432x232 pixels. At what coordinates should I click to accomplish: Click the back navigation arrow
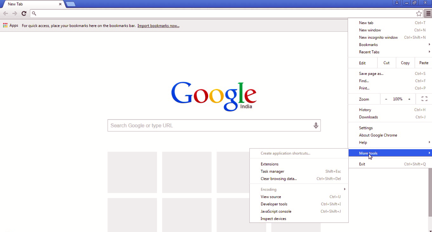5,13
